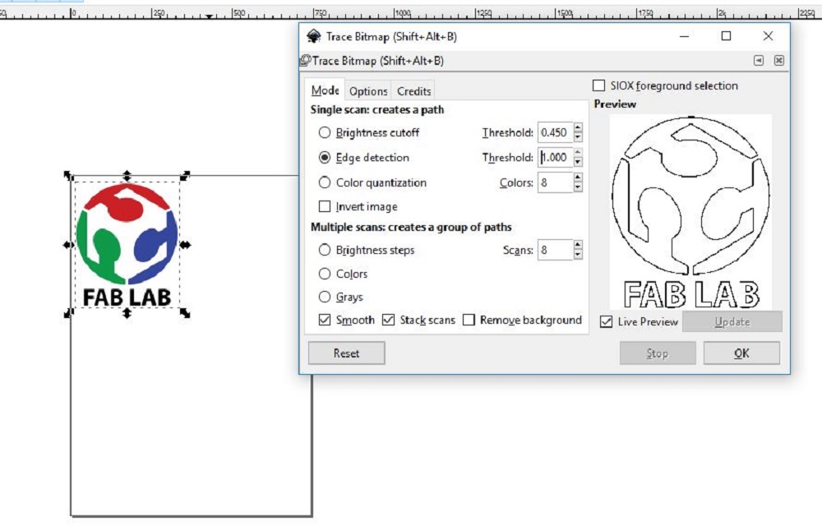
Task: Close the docked Trace Bitmap panel
Action: (779, 60)
